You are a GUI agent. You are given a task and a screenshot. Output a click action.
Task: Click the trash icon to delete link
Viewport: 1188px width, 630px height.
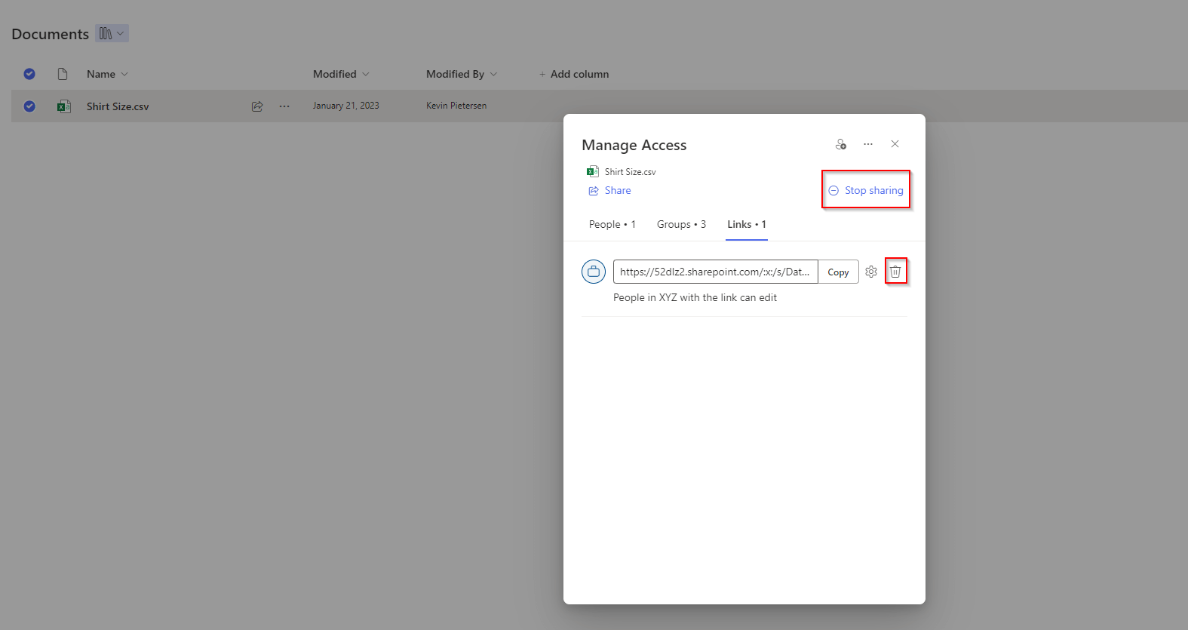pyautogui.click(x=895, y=272)
